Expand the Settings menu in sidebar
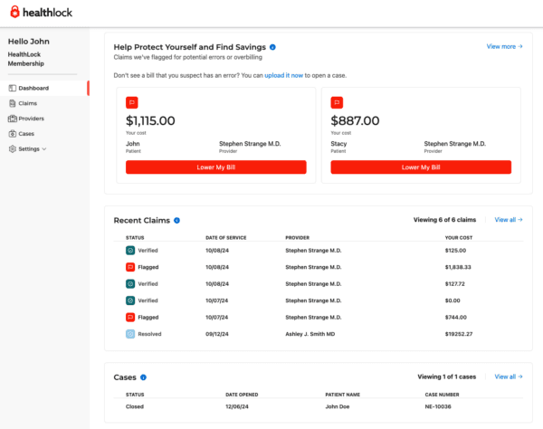 (x=28, y=148)
